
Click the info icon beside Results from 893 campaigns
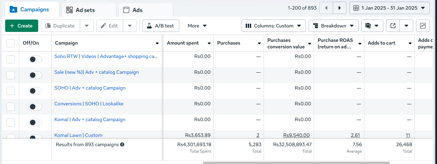122,144
